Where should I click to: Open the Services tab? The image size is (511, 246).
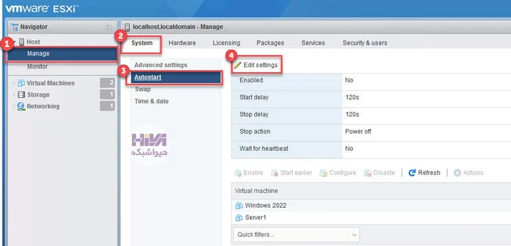(x=313, y=43)
